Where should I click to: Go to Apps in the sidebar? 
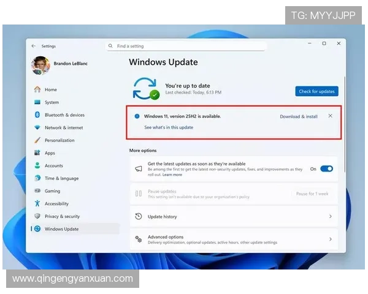tap(50, 153)
